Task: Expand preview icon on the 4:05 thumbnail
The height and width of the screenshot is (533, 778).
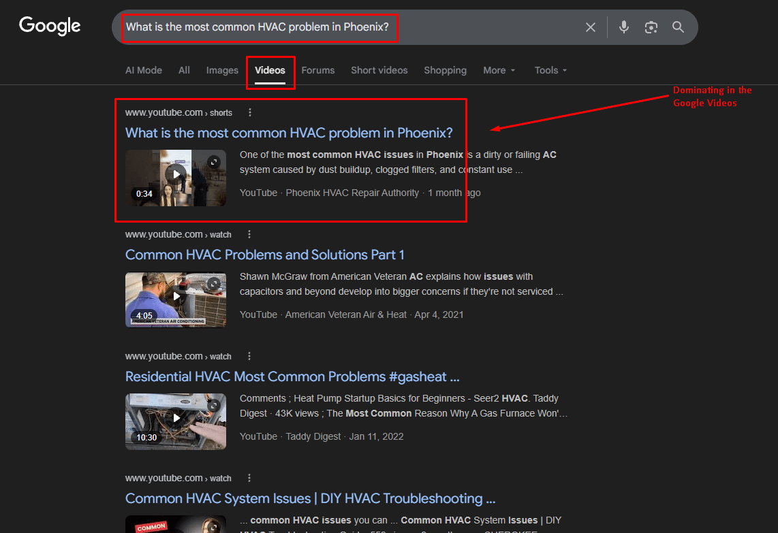Action: tap(214, 284)
